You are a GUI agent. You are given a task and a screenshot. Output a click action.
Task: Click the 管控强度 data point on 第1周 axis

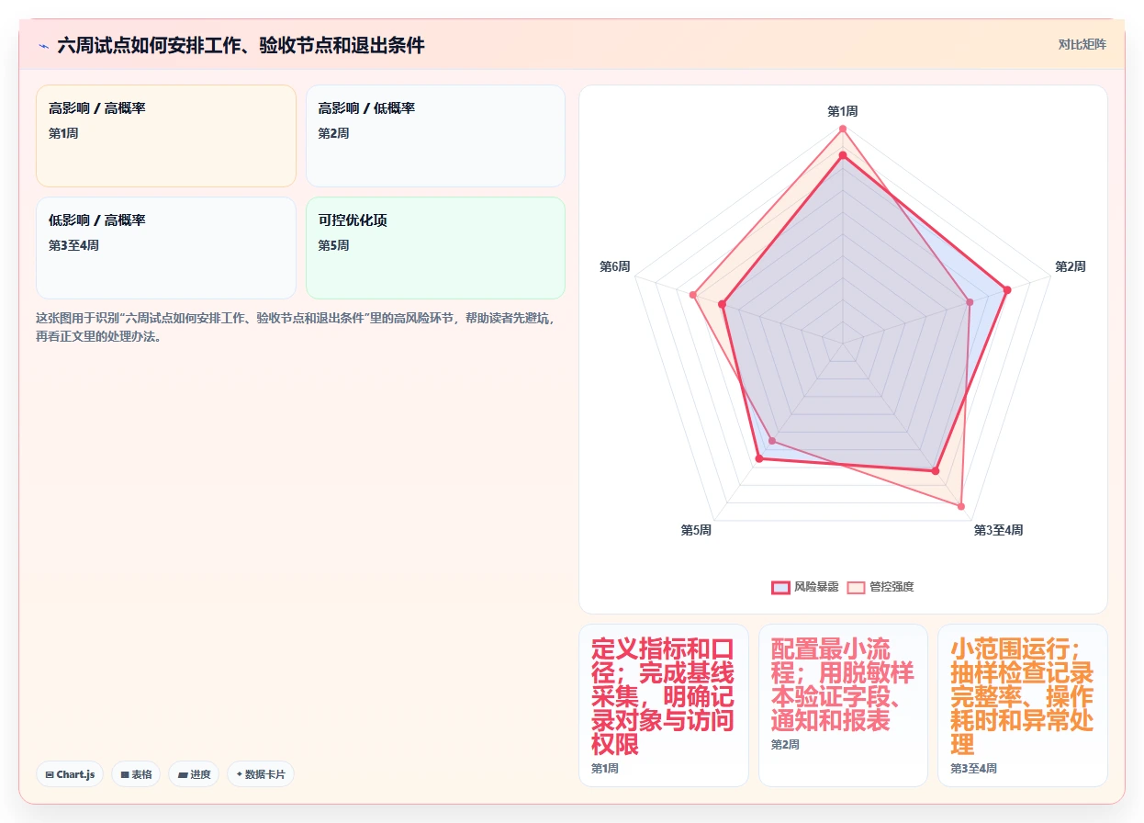[843, 129]
